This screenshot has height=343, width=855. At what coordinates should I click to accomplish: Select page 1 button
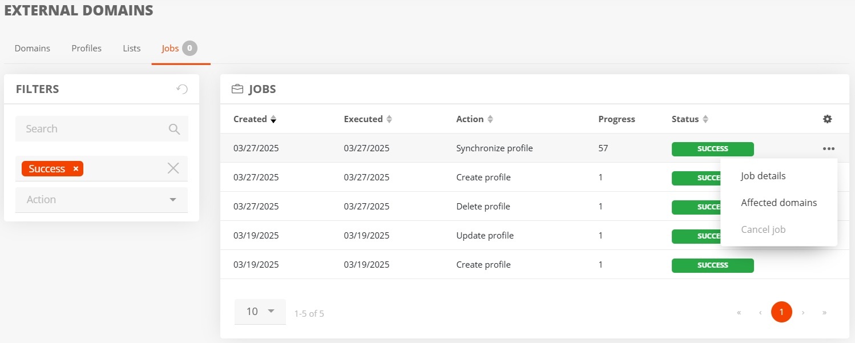(781, 312)
